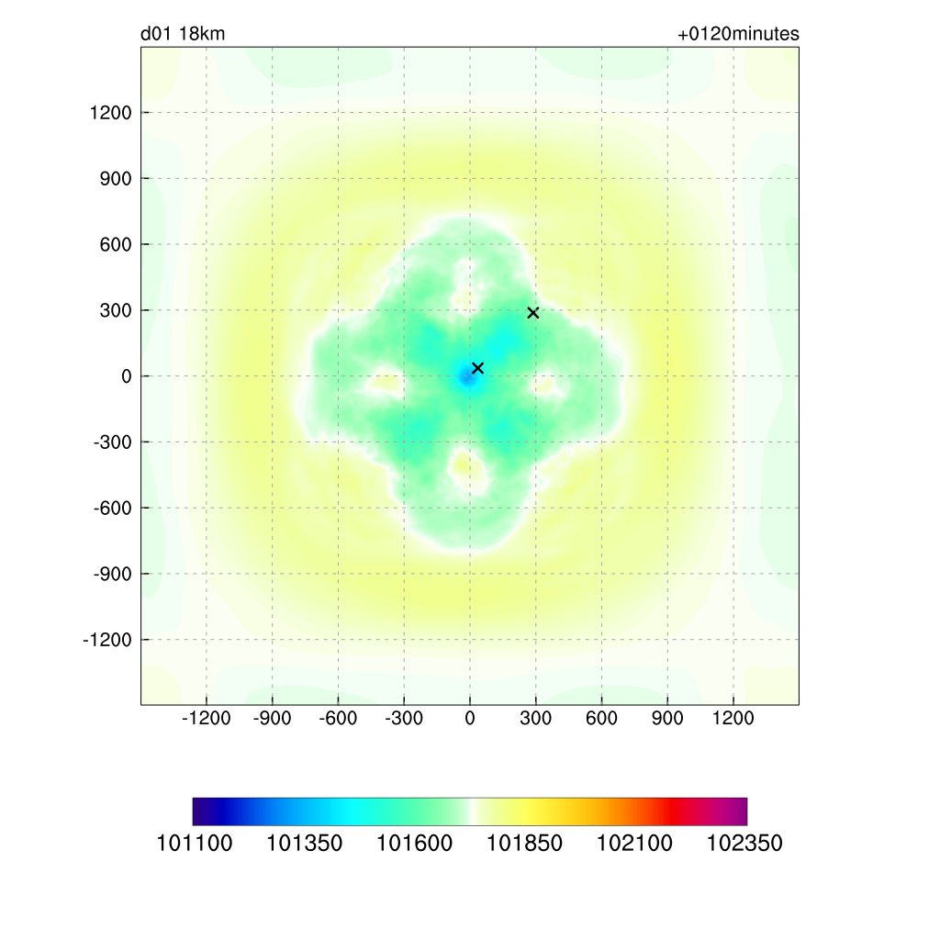
Task: Click the x-axis label -300
Action: click(x=404, y=718)
